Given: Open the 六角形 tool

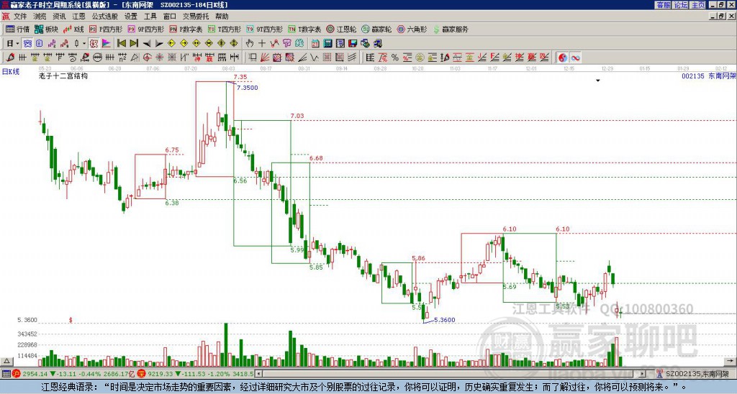Looking at the screenshot, I should 412,29.
